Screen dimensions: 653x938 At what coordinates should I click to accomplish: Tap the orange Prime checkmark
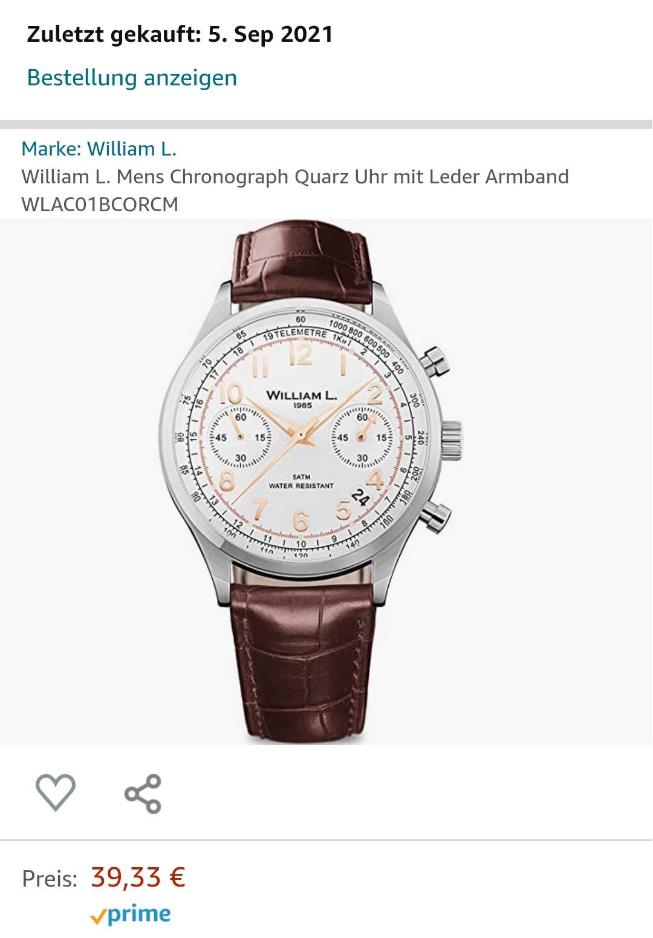pos(97,918)
